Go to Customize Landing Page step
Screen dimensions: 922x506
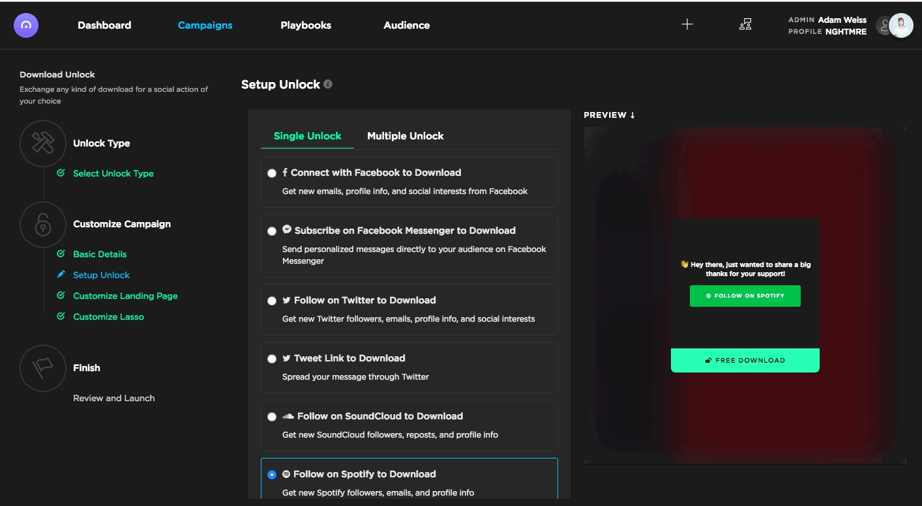125,296
